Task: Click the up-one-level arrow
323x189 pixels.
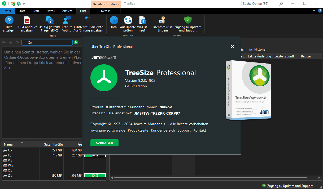Action: [x=17, y=42]
